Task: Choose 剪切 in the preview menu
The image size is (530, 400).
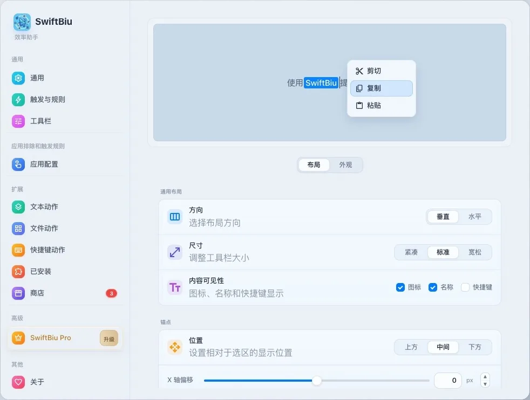Action: (381, 71)
